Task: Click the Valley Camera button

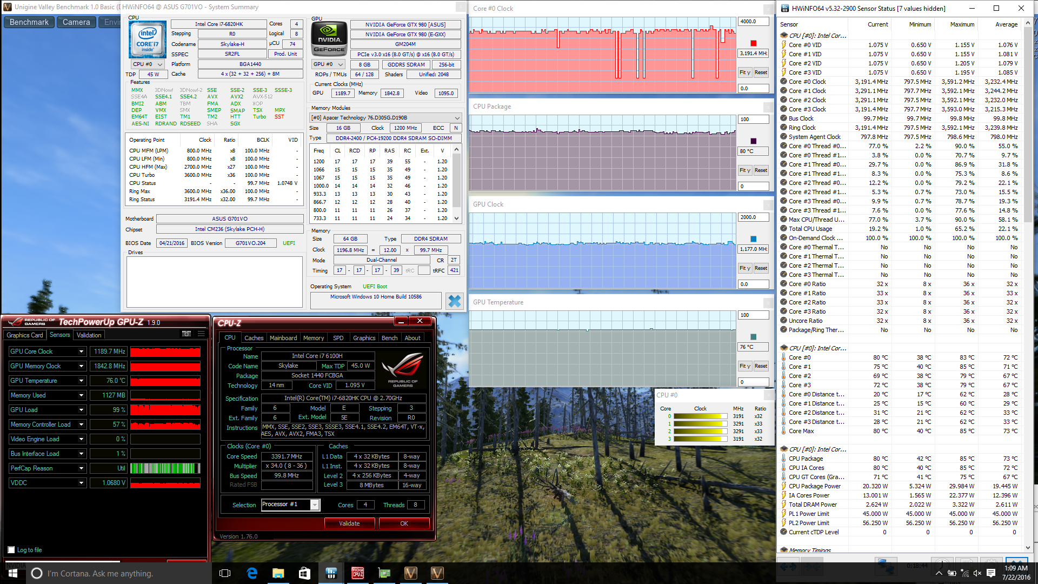Action: pyautogui.click(x=76, y=22)
